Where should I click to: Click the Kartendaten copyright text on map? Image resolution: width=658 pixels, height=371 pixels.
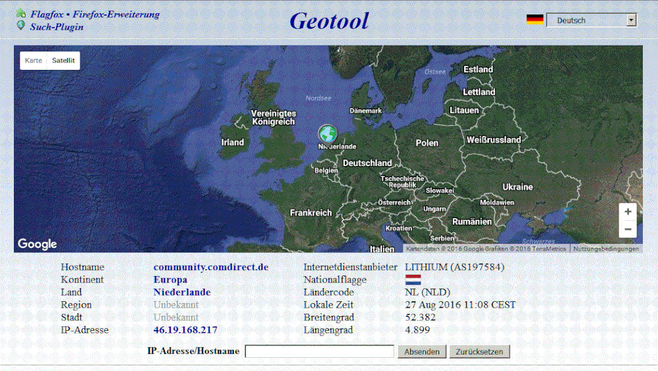486,248
